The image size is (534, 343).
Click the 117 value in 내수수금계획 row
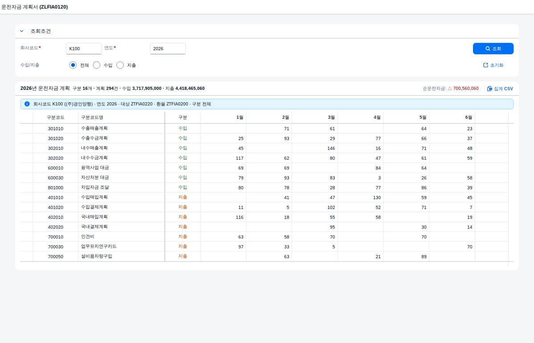click(x=240, y=158)
